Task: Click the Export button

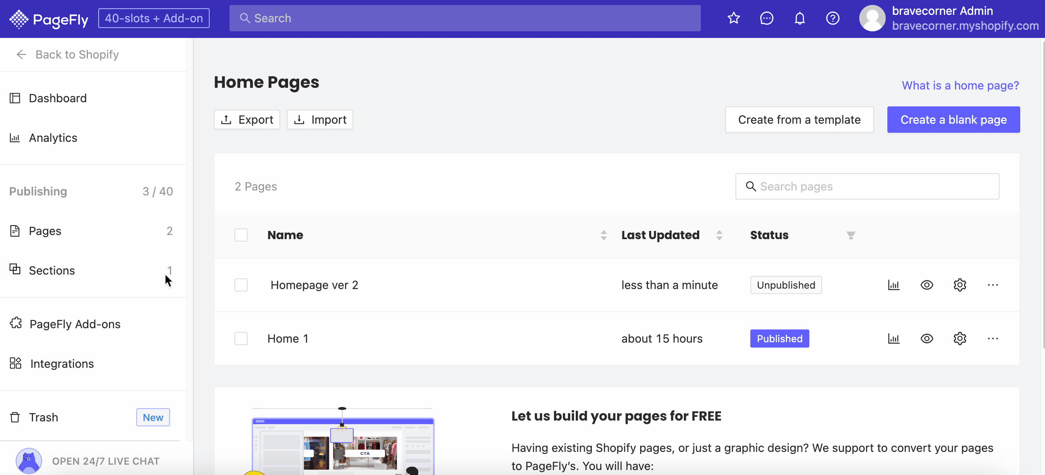Action: [x=247, y=120]
